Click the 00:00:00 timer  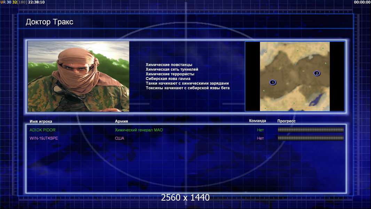362,2
